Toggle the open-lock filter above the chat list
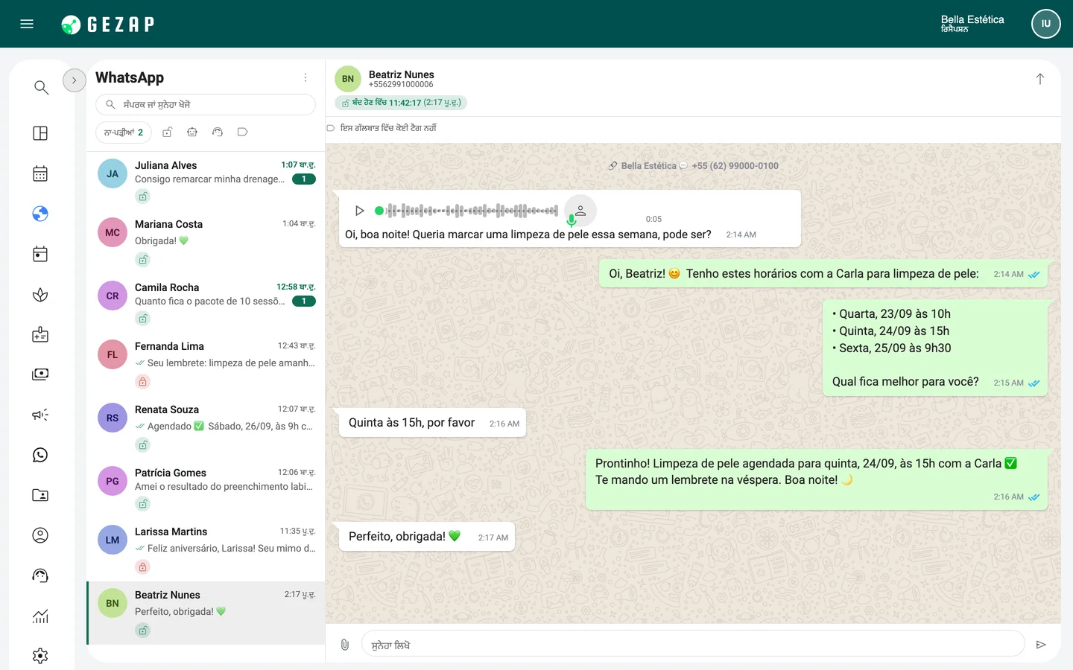Viewport: 1073px width, 670px height. coord(168,132)
